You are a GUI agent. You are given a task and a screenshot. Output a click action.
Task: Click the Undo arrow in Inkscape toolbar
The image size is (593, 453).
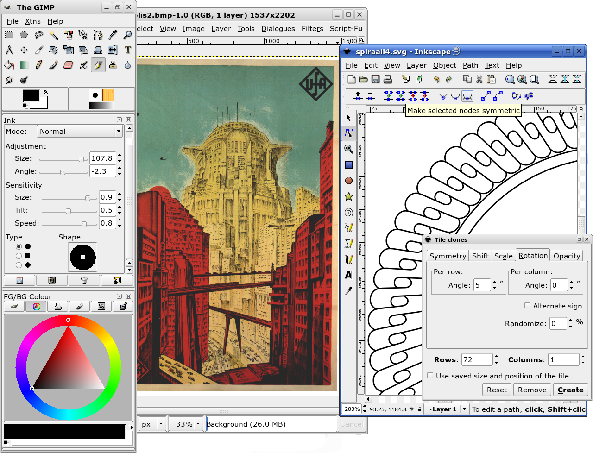coord(436,79)
